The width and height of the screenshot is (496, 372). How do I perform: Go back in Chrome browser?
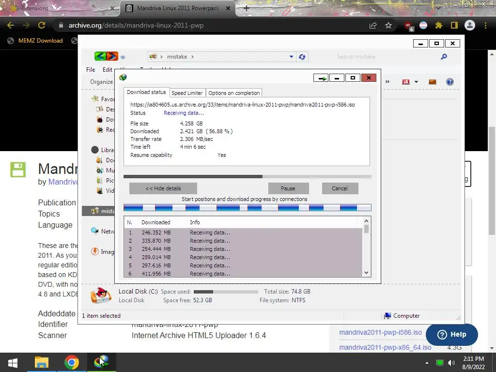11,25
